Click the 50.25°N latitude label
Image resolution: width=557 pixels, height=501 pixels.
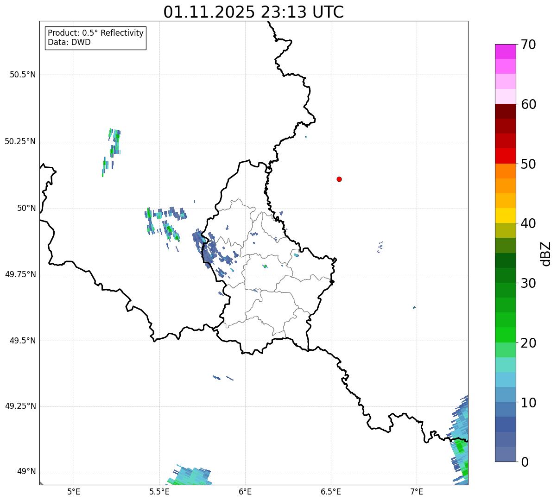pyautogui.click(x=20, y=141)
